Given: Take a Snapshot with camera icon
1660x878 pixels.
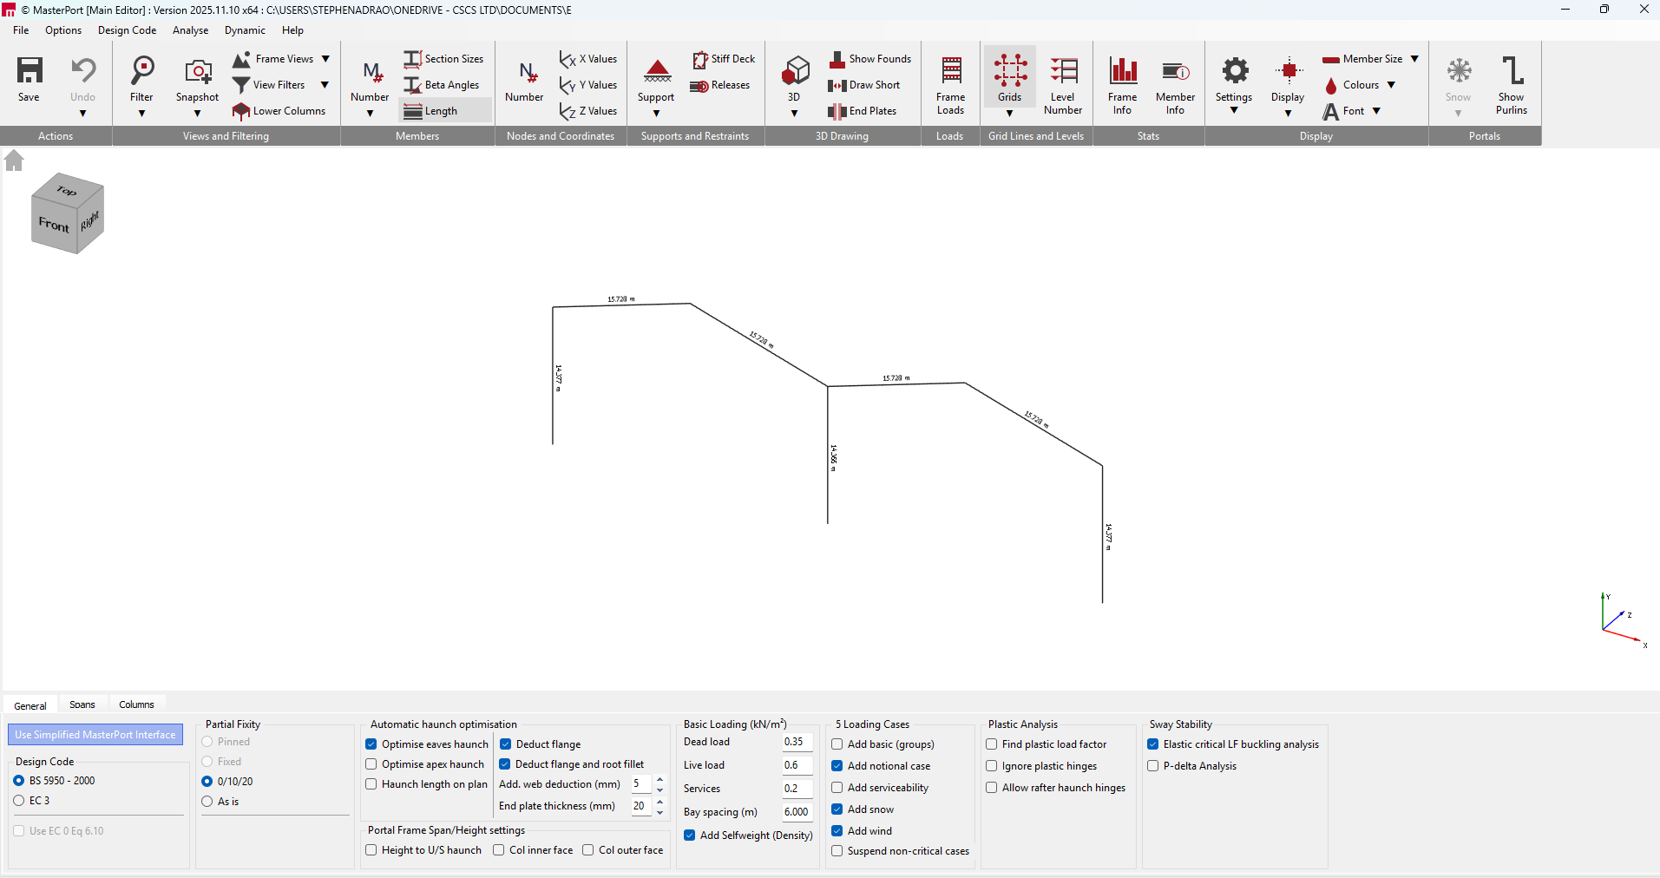Looking at the screenshot, I should [198, 71].
